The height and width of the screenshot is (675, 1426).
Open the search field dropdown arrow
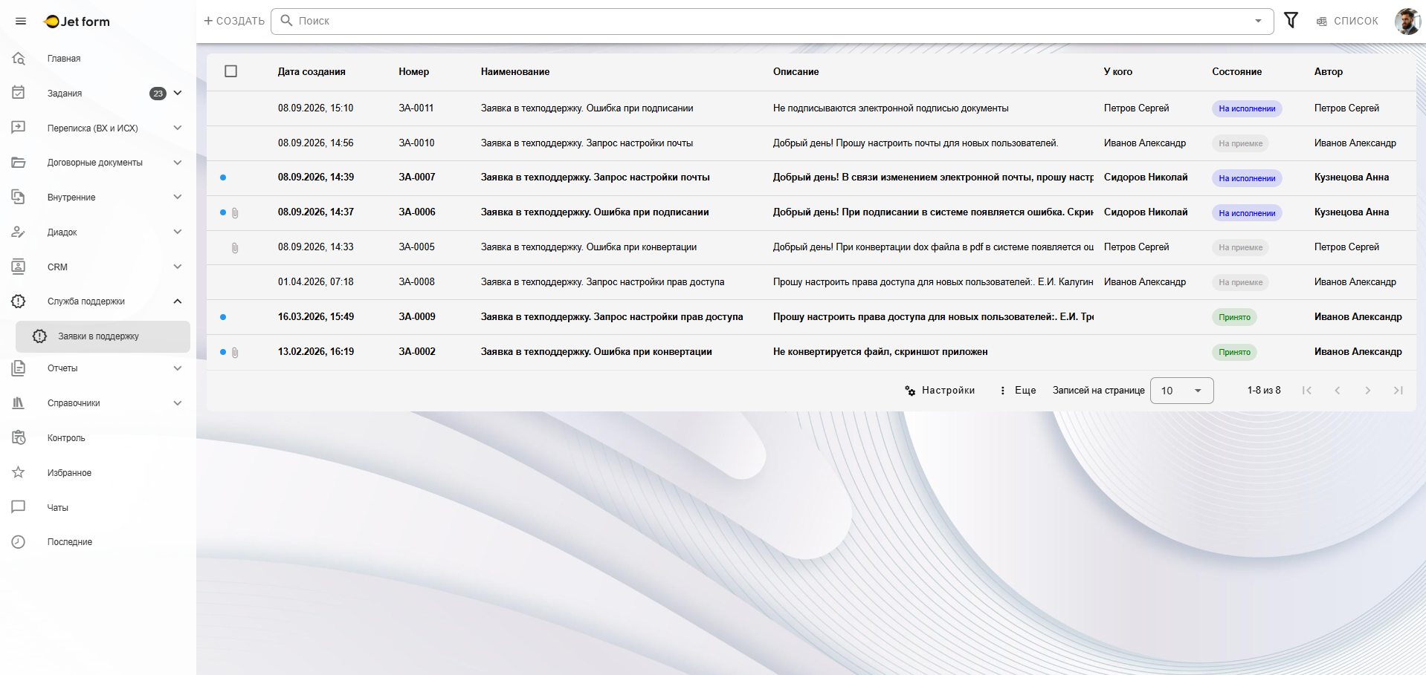point(1258,21)
